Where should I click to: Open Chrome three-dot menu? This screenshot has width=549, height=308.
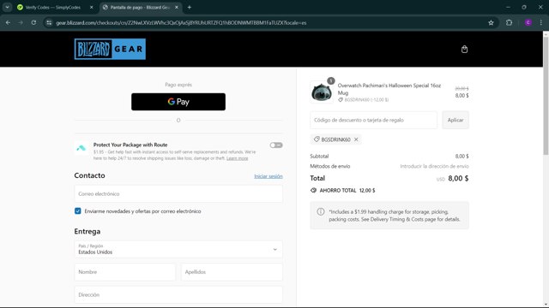click(541, 23)
